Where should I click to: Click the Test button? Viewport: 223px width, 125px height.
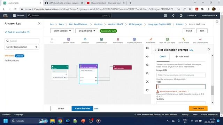(x=202, y=31)
